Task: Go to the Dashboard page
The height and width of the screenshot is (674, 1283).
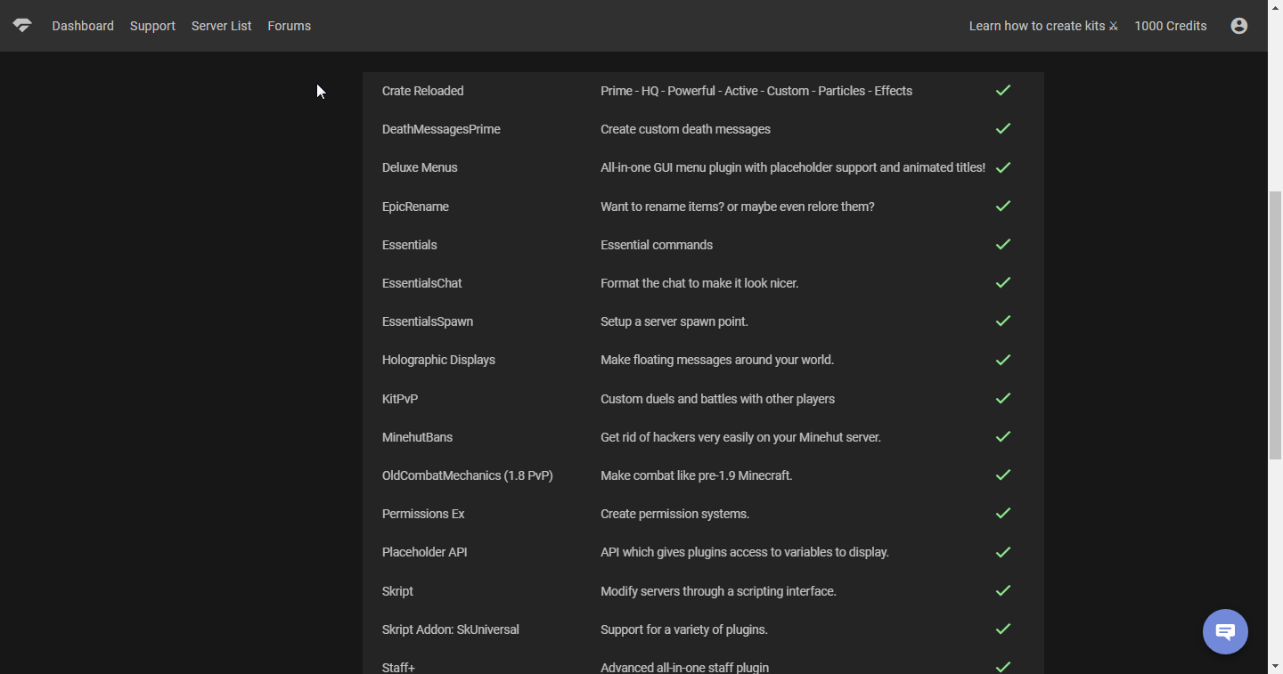Action: pyautogui.click(x=83, y=26)
